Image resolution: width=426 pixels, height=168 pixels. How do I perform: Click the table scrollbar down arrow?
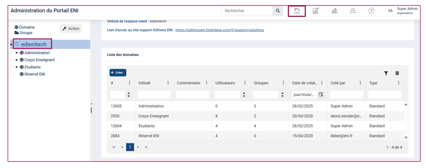(406, 138)
